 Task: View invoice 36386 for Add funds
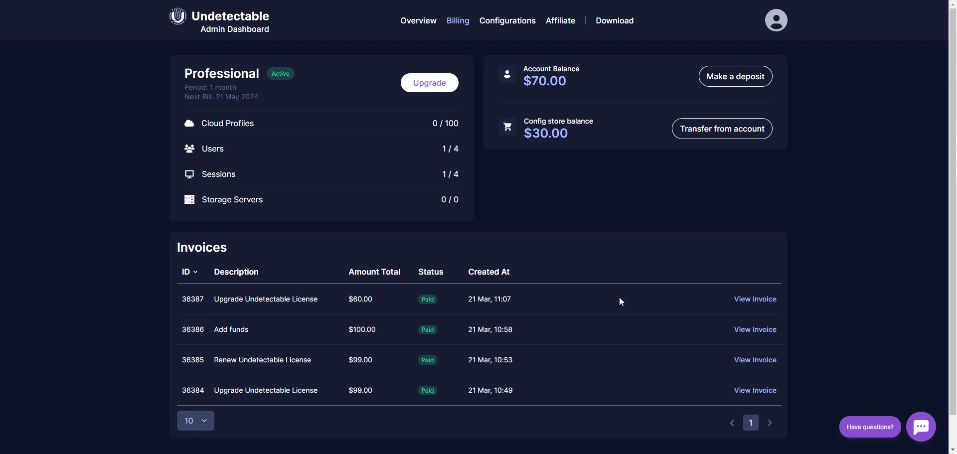pyautogui.click(x=755, y=329)
